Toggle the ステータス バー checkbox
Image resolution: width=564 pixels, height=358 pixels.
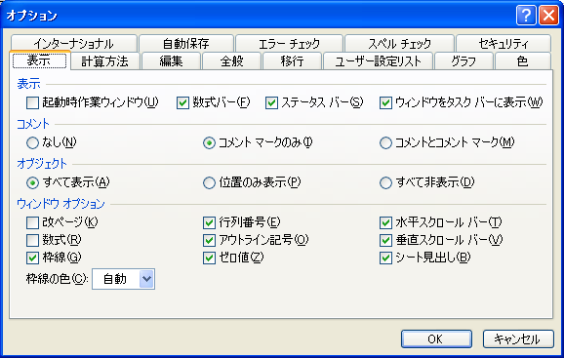[271, 102]
